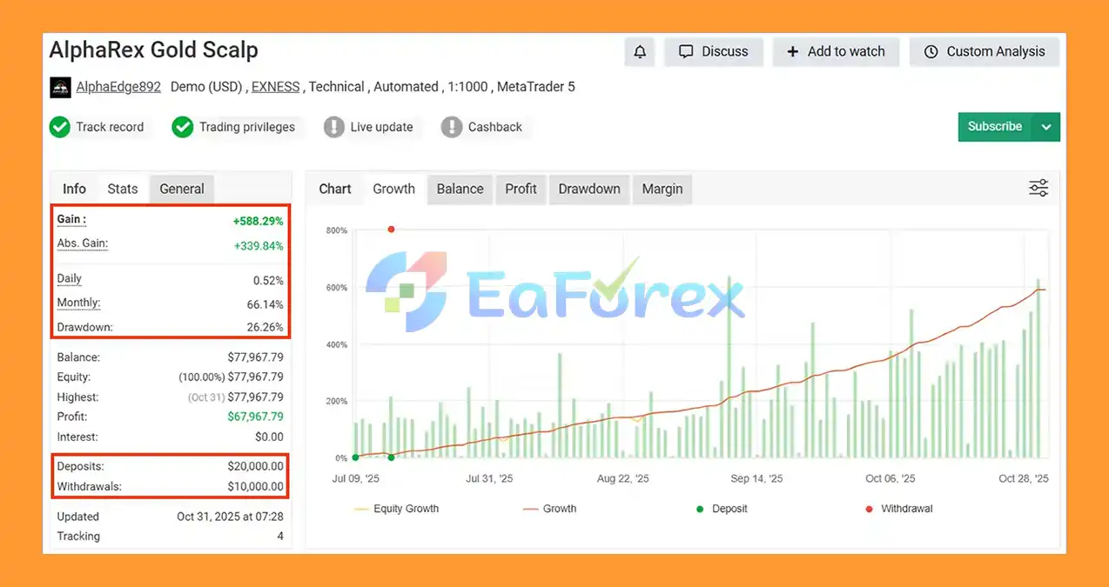Click the Track record label
This screenshot has height=587, width=1109.
(x=110, y=127)
